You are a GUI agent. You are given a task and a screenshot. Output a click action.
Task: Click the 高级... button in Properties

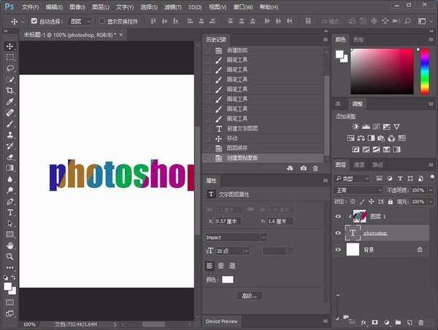pyautogui.click(x=249, y=296)
